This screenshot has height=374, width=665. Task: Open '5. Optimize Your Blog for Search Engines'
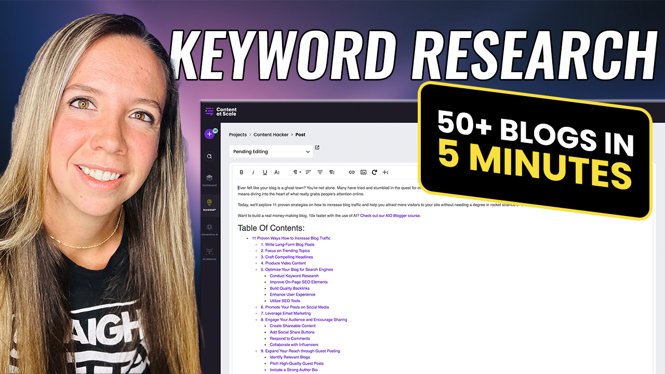point(297,270)
